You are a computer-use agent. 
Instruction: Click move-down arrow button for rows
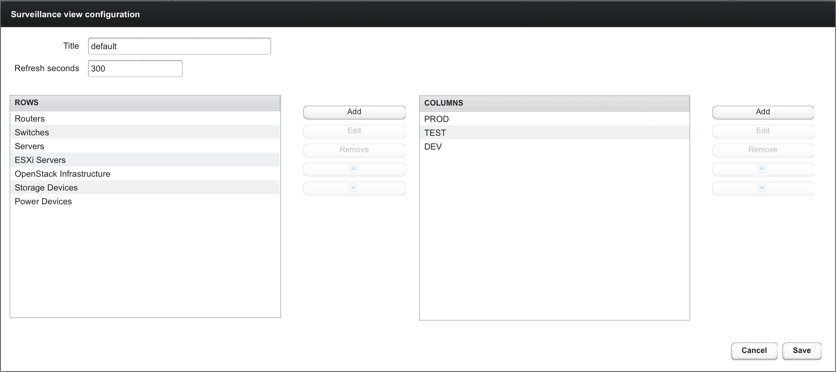point(354,188)
